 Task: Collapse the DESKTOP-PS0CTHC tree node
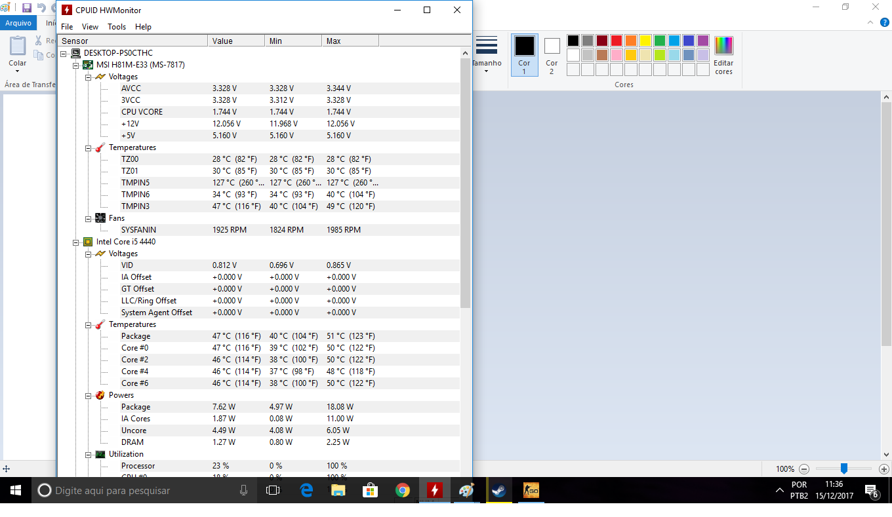64,53
